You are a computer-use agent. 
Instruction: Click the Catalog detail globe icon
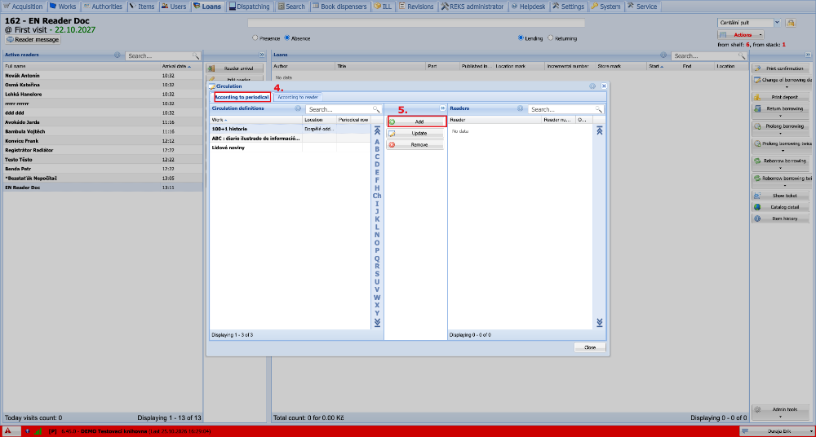[758, 207]
